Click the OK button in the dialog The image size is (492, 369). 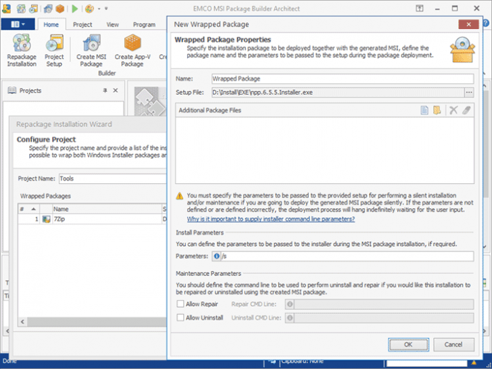(x=408, y=345)
